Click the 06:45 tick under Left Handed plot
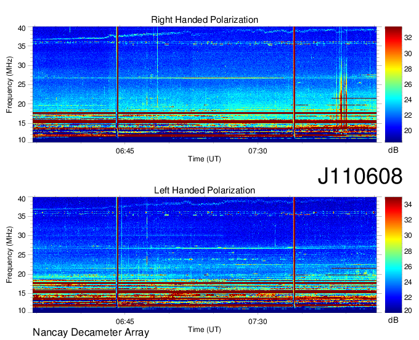The image size is (419, 340). (x=125, y=322)
